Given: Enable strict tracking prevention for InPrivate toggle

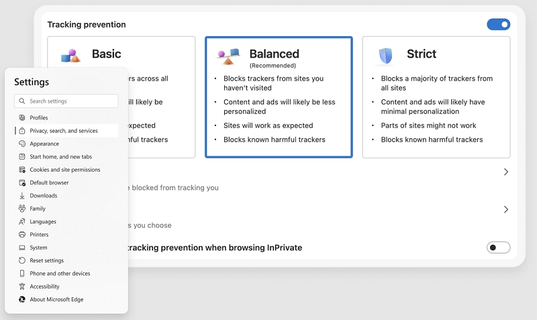Looking at the screenshot, I should pos(498,248).
